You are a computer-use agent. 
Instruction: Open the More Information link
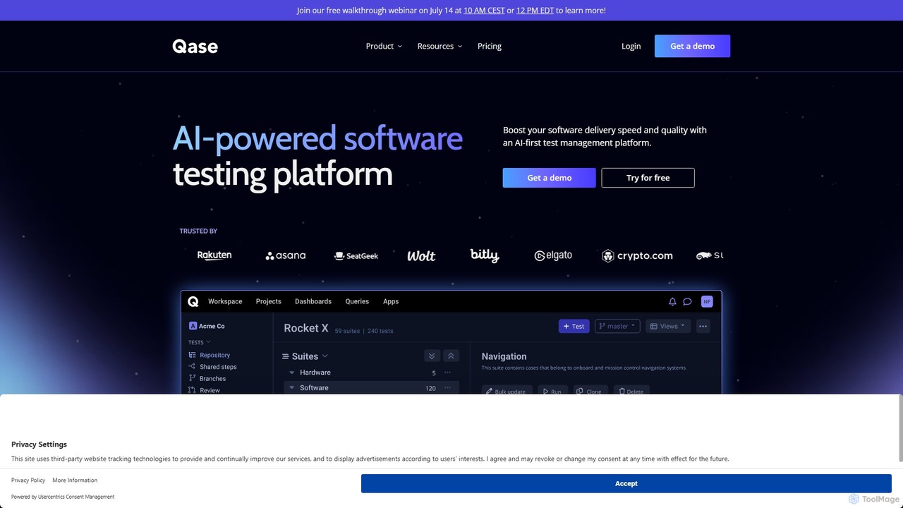click(x=75, y=480)
